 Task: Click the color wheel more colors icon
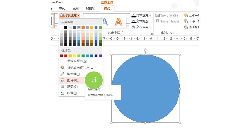pyautogui.click(x=62, y=68)
